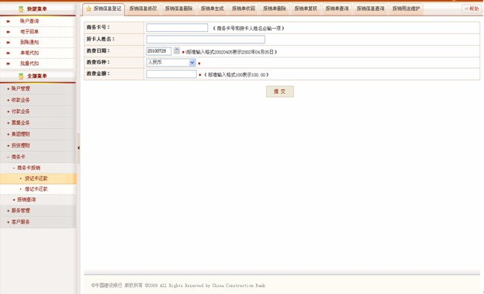The image size is (484, 294).
Task: Open 电子回单 from the quick menu
Action: point(29,32)
